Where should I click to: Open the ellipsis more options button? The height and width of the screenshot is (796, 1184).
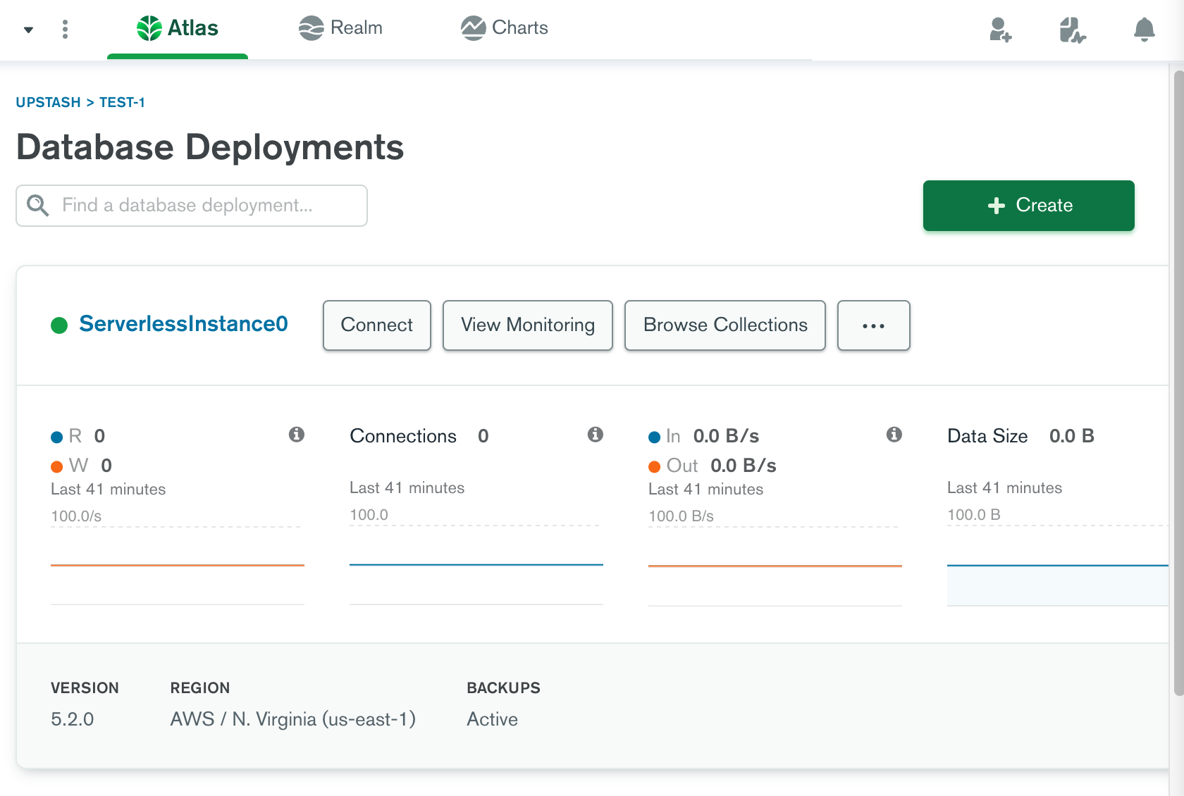873,325
